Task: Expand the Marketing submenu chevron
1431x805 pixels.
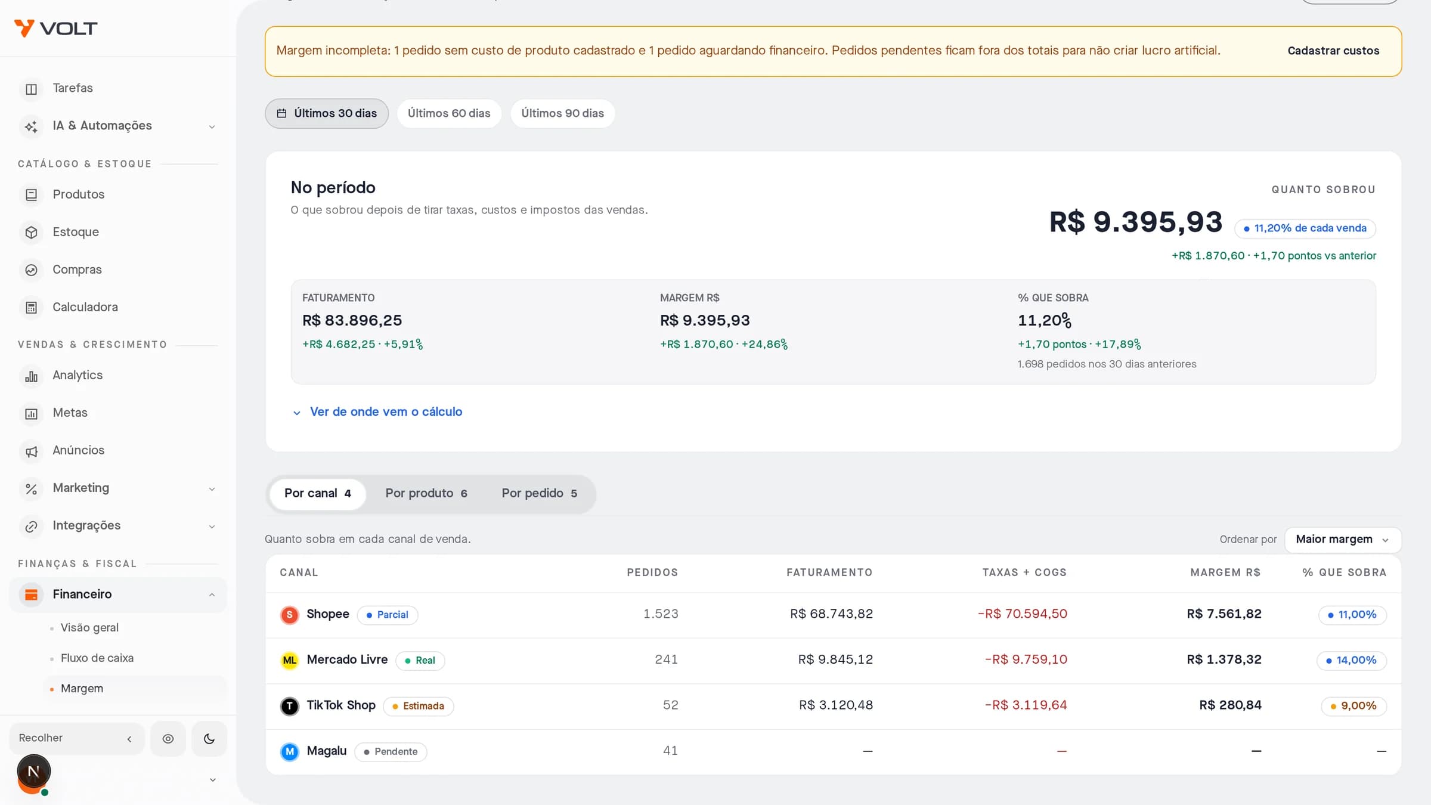Action: point(212,489)
